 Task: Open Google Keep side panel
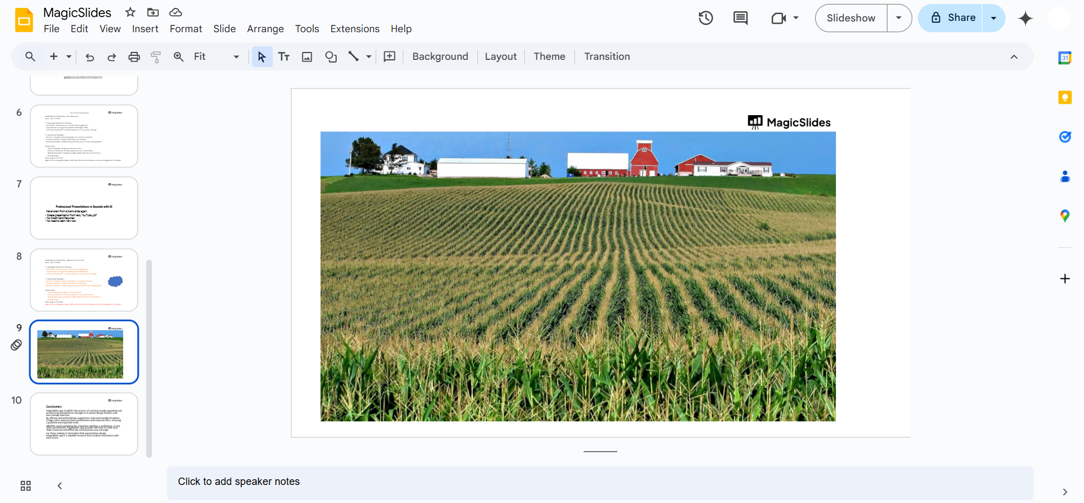click(1065, 97)
